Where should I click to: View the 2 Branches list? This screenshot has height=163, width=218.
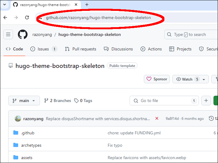(x=58, y=101)
